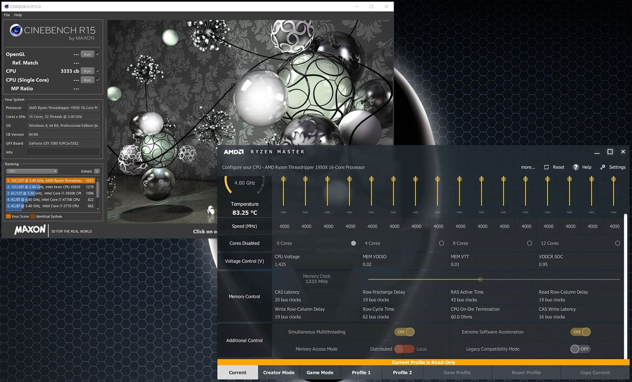Click the GeForce GTX 1080 Ti GFX Board field
This screenshot has width=632, height=382.
[63, 143]
